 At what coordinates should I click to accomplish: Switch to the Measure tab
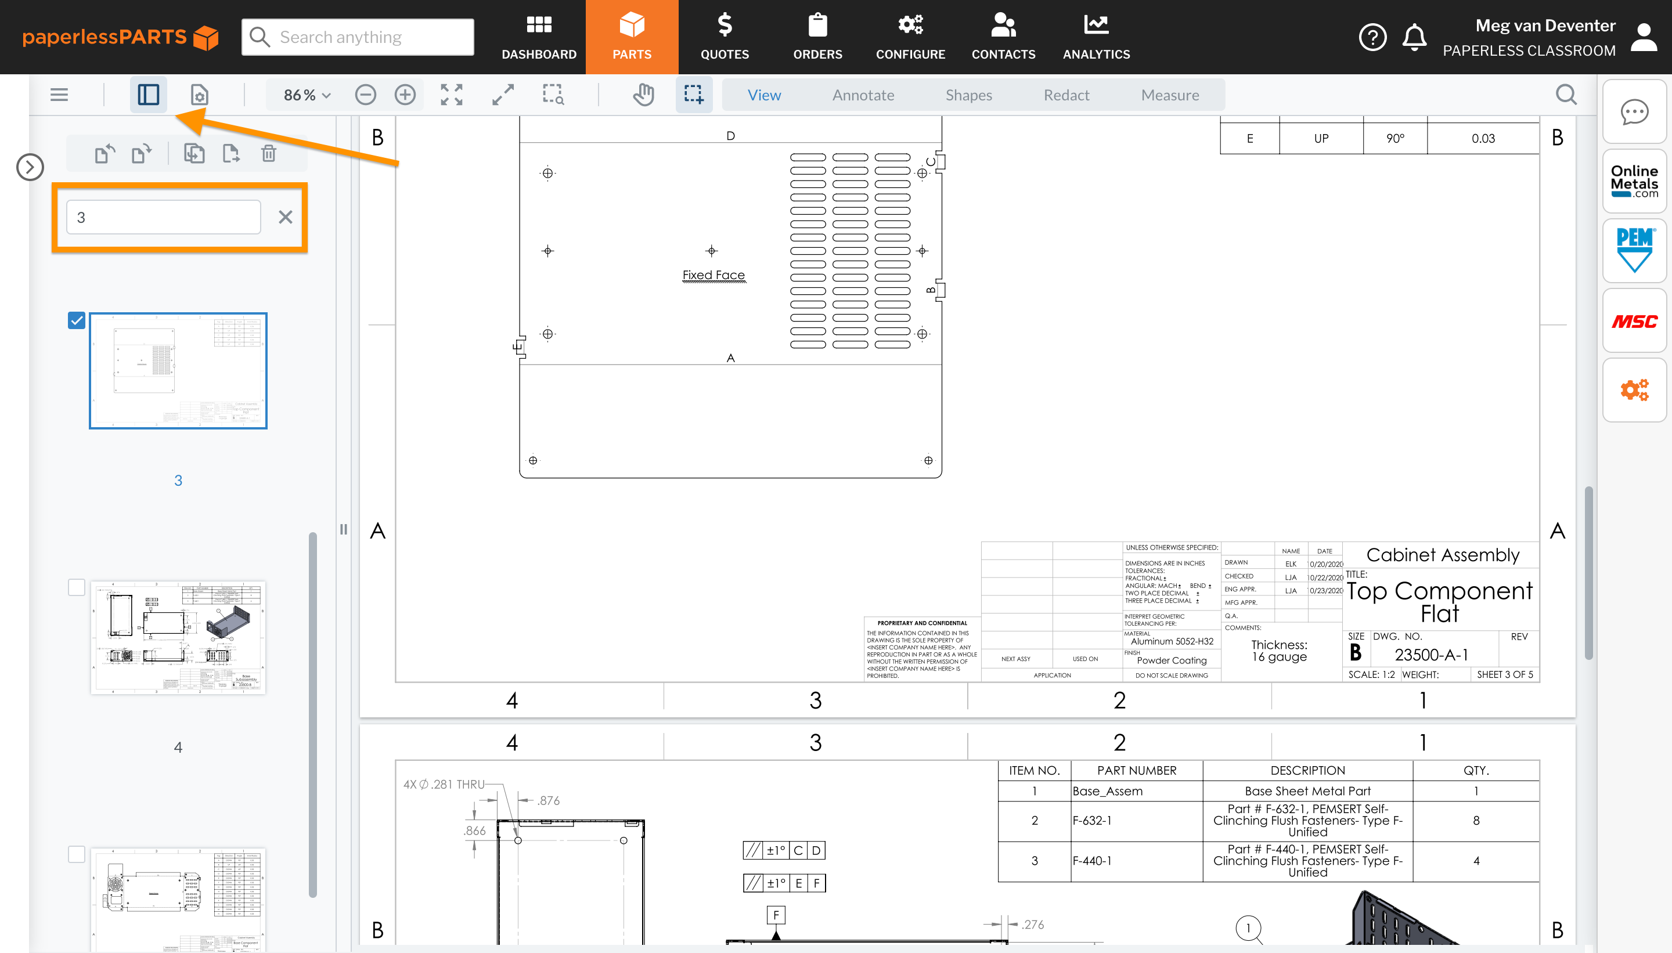(1170, 94)
